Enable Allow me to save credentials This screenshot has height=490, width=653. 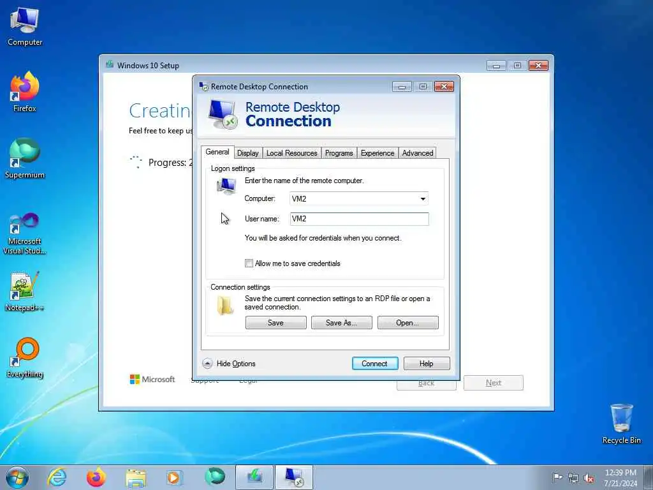249,264
